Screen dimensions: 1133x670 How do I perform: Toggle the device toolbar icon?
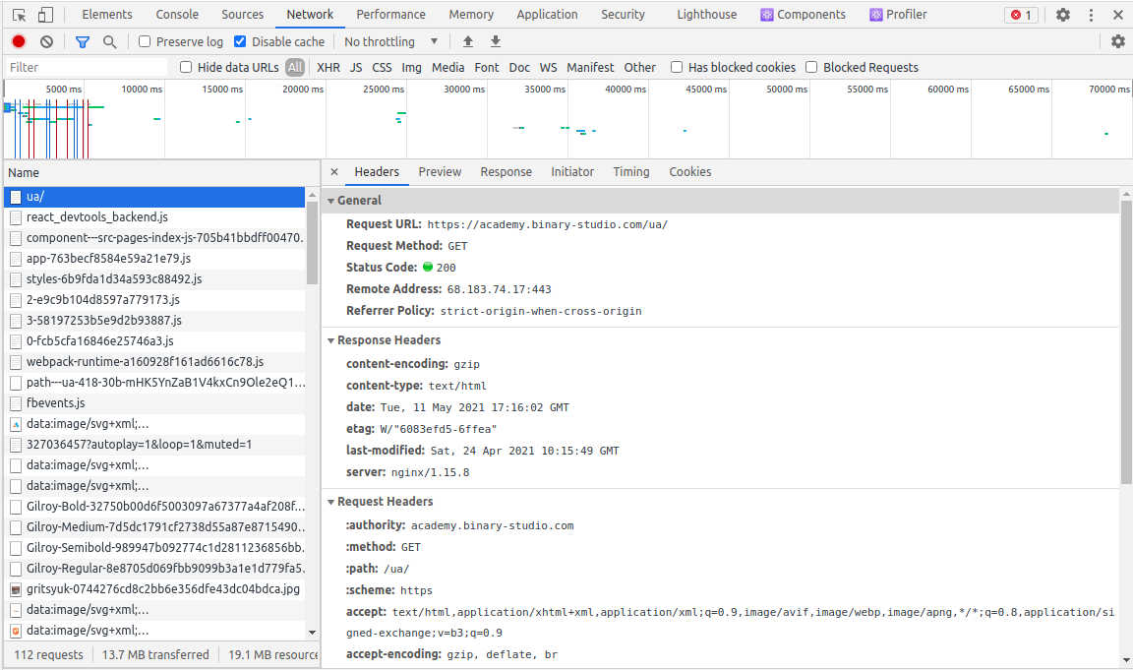pyautogui.click(x=45, y=15)
